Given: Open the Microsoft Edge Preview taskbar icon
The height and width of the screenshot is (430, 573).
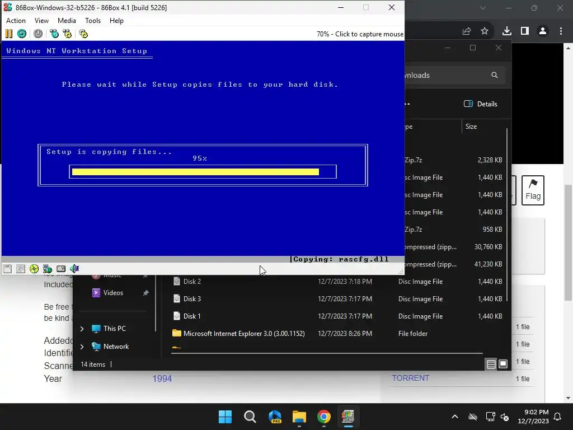Looking at the screenshot, I should (x=275, y=417).
